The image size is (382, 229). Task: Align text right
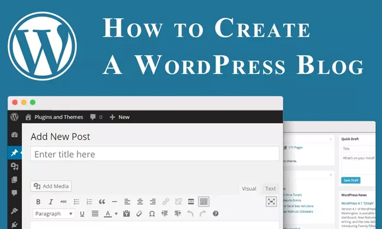152,202
